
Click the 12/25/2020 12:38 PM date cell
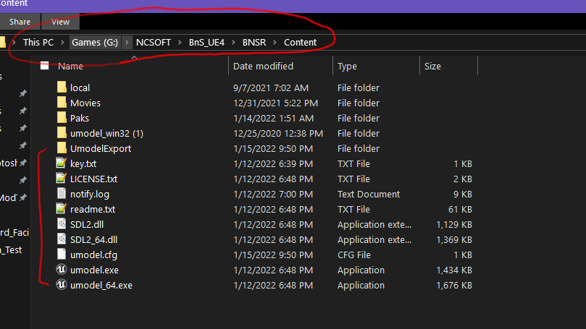(278, 134)
